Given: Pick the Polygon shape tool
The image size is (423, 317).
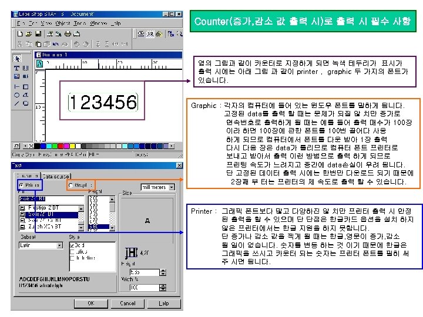Looking at the screenshot, I should click(26, 95).
